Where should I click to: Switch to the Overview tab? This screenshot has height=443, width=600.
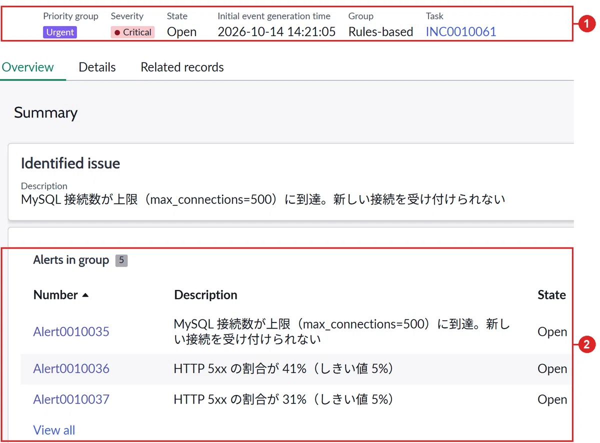(x=28, y=67)
